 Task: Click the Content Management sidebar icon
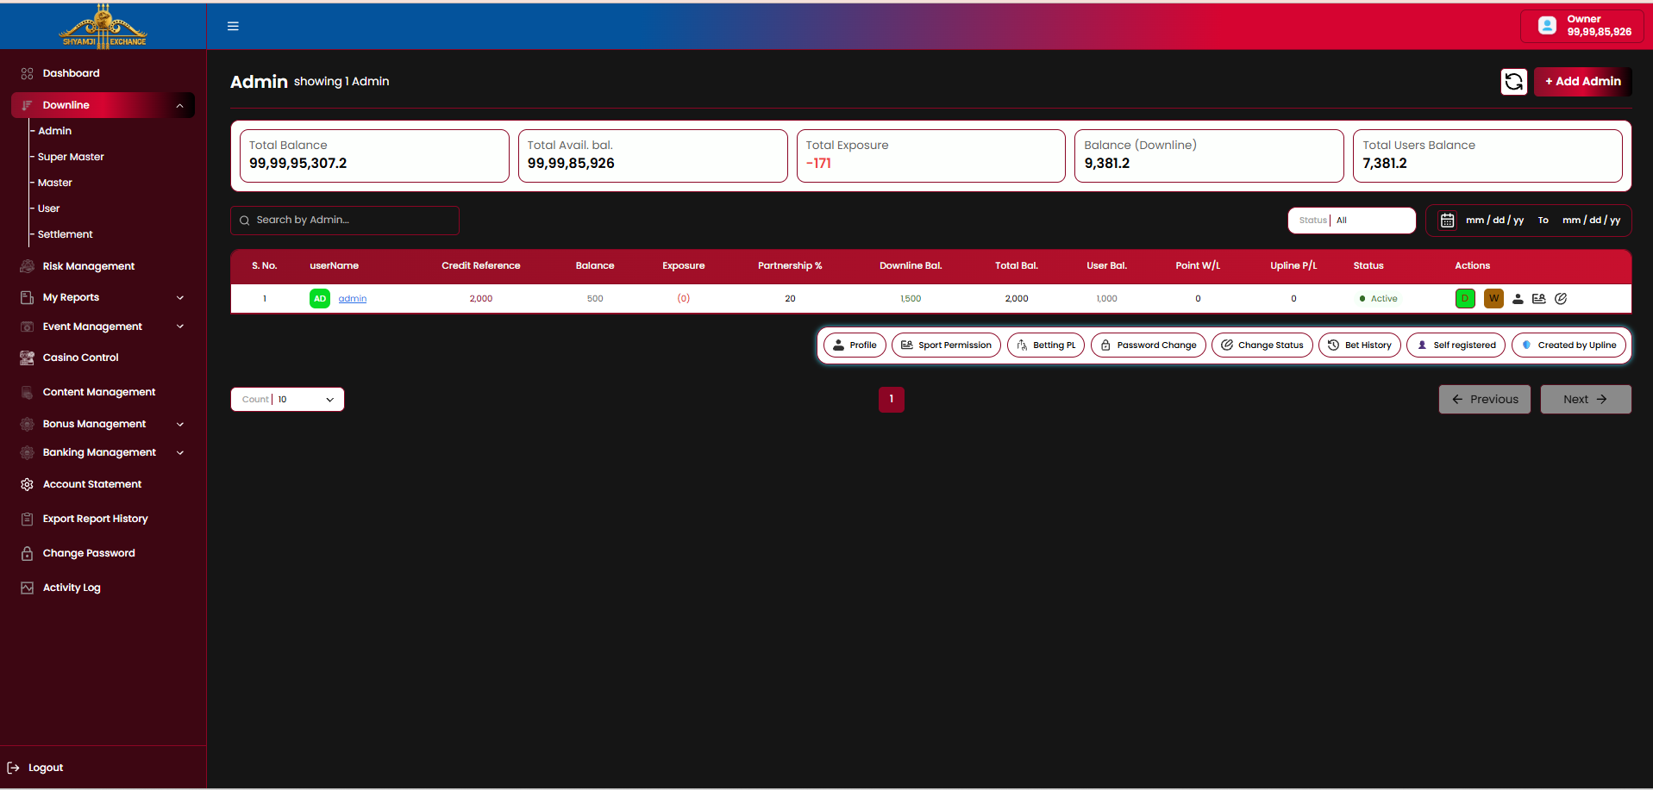pyautogui.click(x=27, y=392)
